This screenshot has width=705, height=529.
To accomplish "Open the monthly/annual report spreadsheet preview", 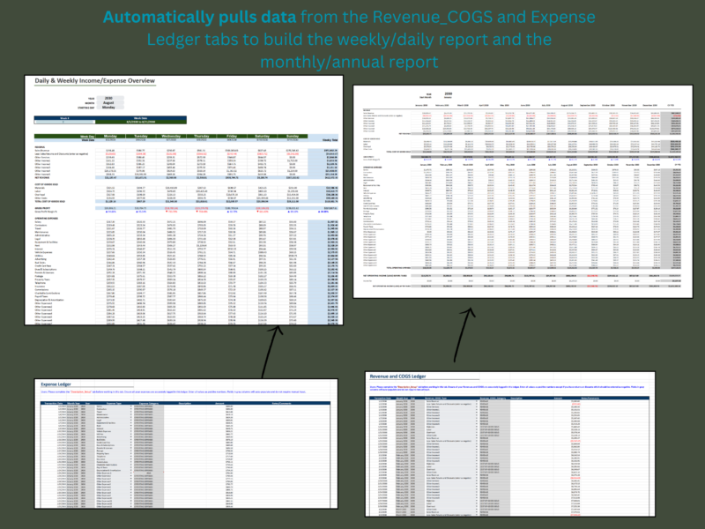I will [523, 191].
